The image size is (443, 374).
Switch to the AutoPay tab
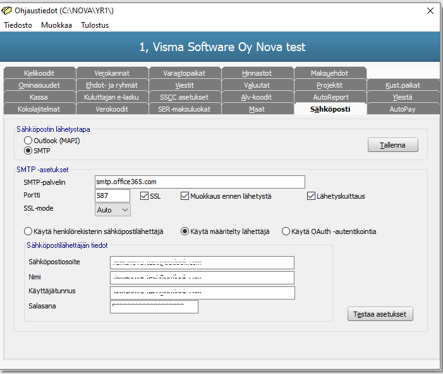pyautogui.click(x=403, y=109)
